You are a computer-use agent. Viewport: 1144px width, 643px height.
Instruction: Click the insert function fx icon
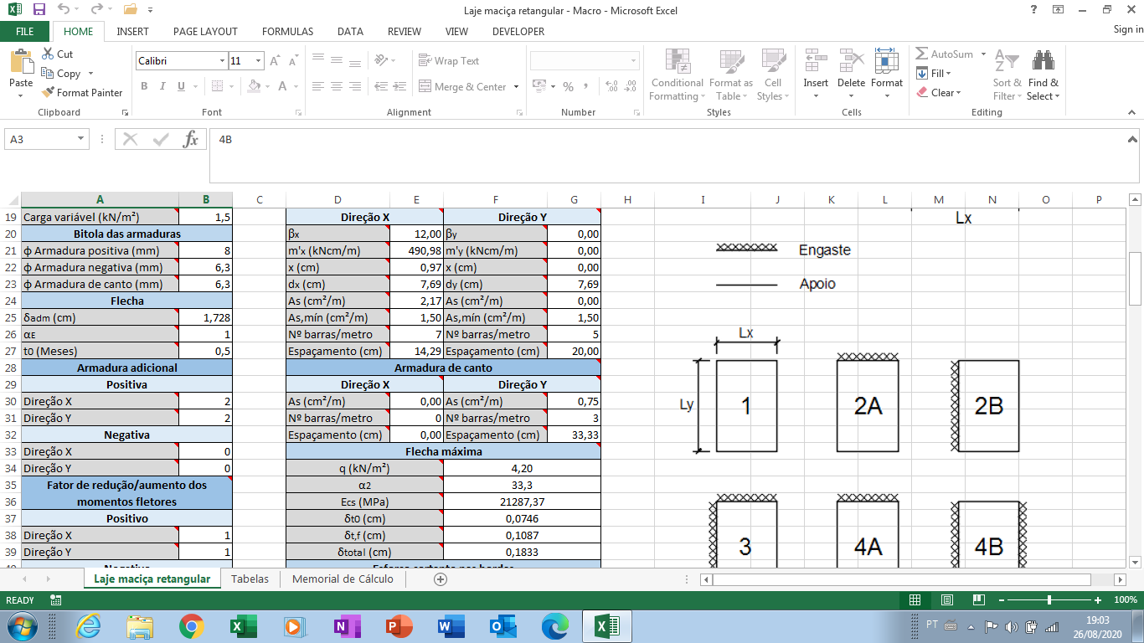coord(191,140)
